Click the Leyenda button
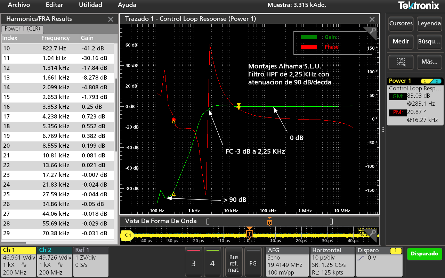Screen dimensions: 445x278 tap(429, 24)
